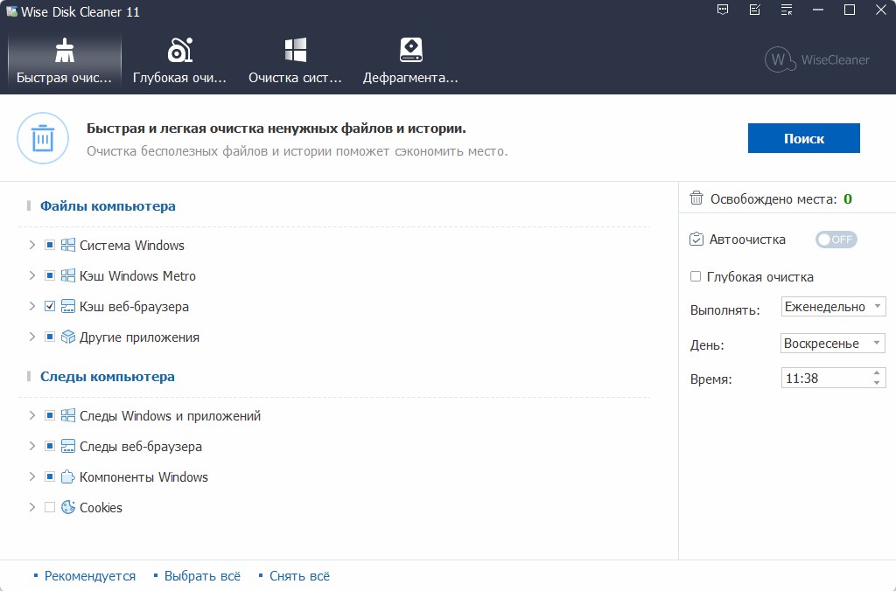Open the menu list icon in title bar
The image size is (896, 591).
787,10
